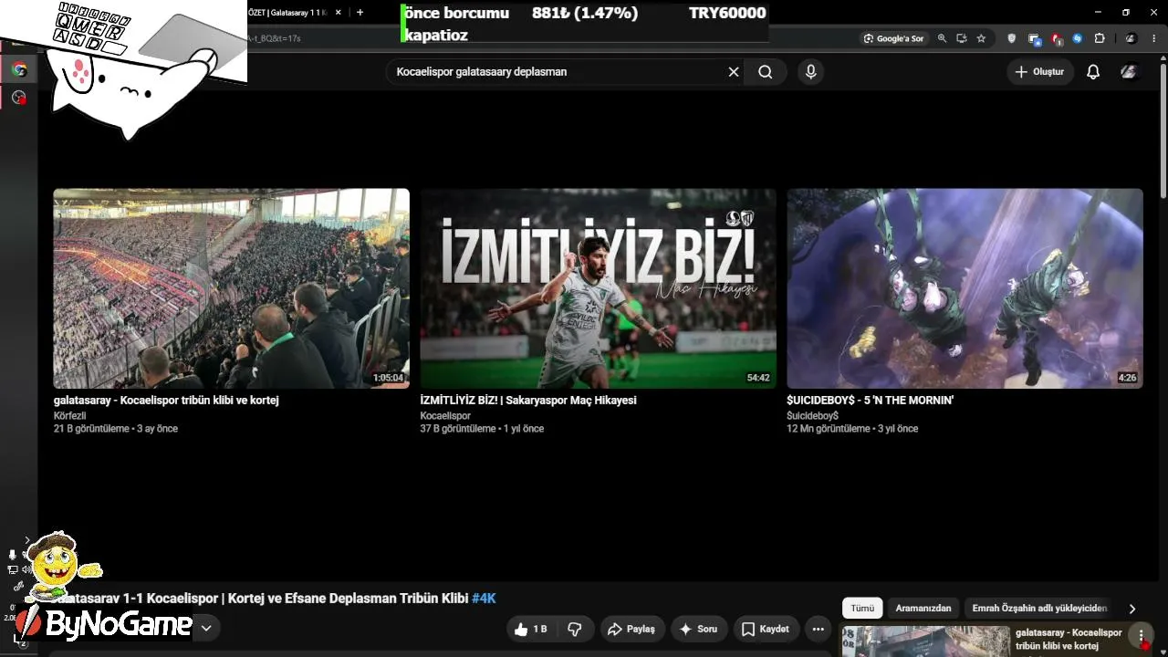
Task: Close the ÖZET Galatasaray tab
Action: [x=339, y=13]
